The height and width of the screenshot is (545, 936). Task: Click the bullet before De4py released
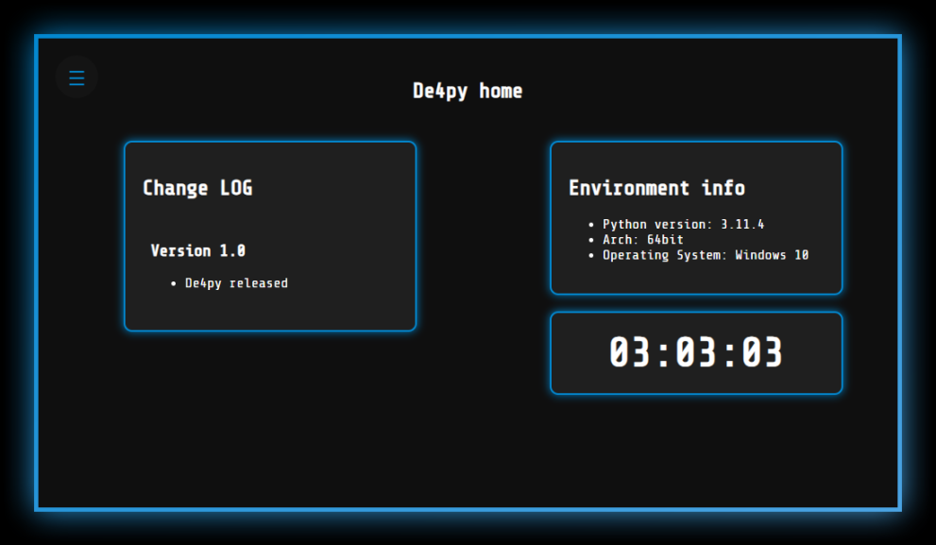[174, 284]
